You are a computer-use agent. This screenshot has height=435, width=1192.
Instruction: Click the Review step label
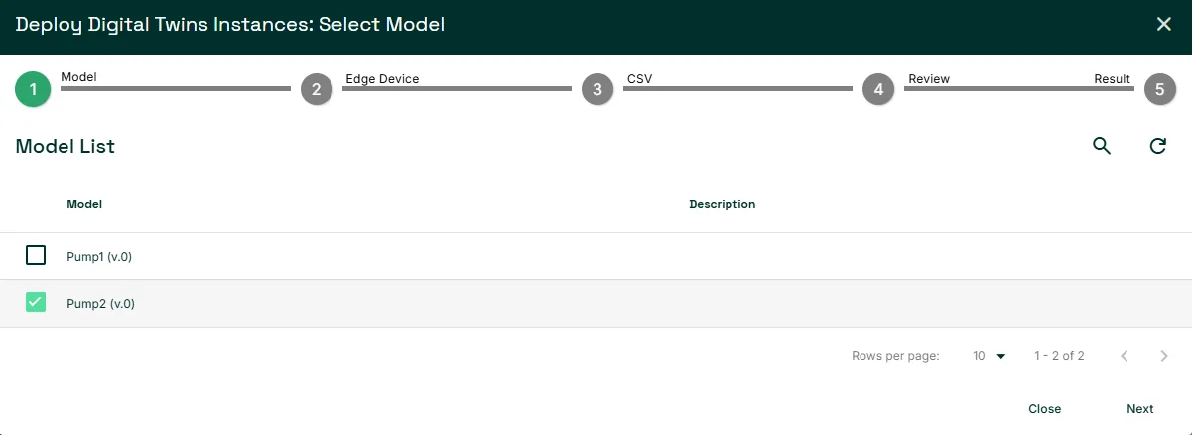click(x=929, y=79)
